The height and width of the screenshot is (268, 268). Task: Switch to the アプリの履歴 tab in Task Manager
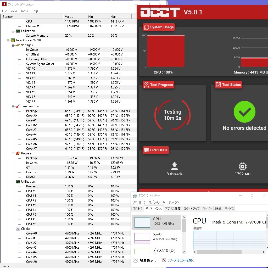pos(172,209)
